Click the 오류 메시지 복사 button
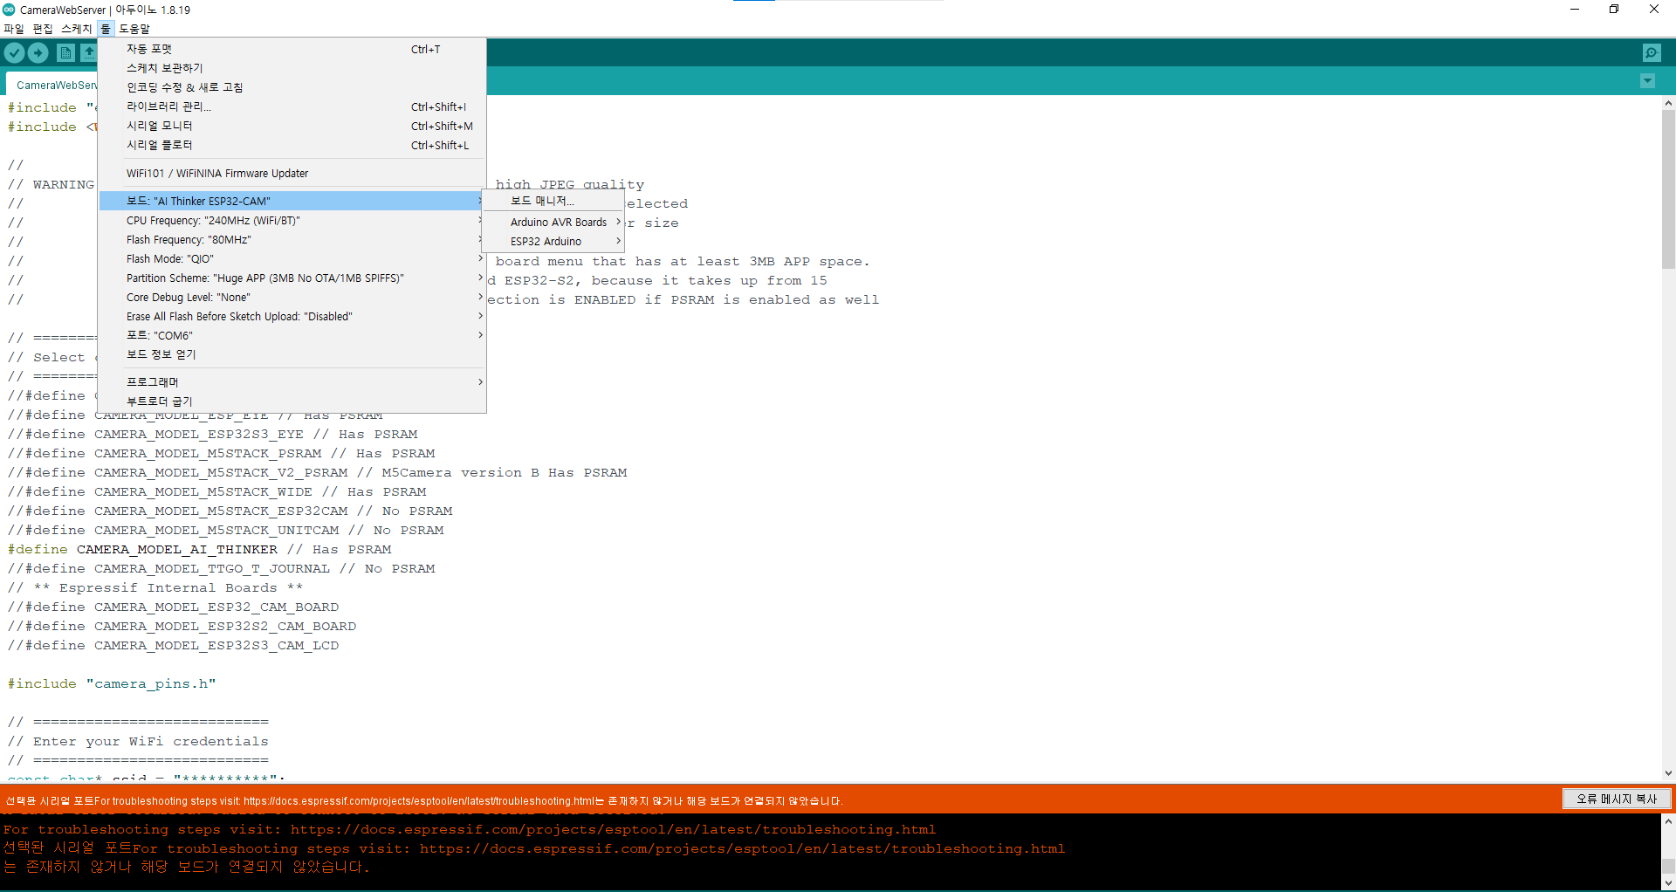Image resolution: width=1676 pixels, height=892 pixels. (x=1616, y=799)
